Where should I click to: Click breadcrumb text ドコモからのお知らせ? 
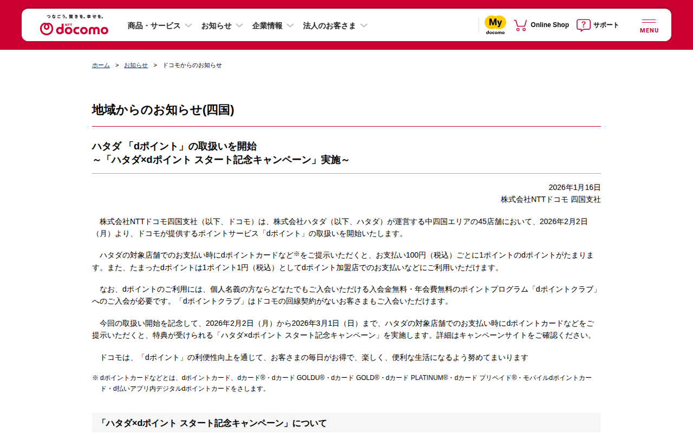point(192,65)
